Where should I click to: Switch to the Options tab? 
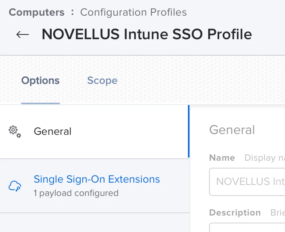pos(40,80)
